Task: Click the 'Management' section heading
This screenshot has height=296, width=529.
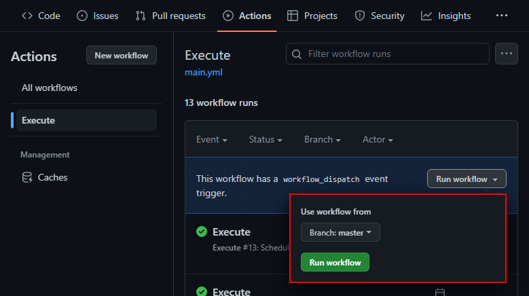Action: click(45, 155)
